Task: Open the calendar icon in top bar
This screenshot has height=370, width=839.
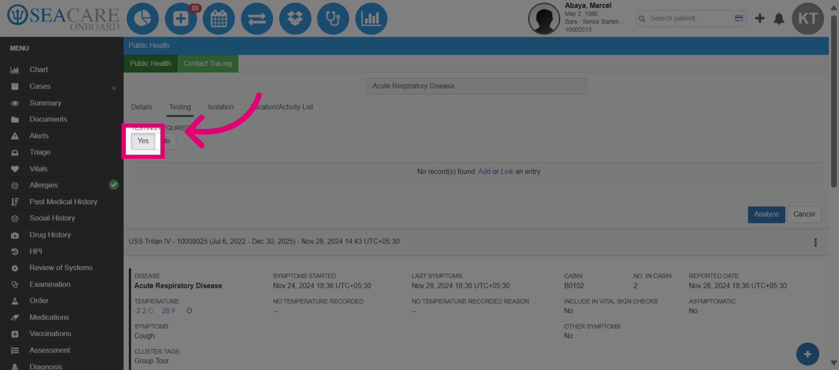Action: click(x=219, y=19)
